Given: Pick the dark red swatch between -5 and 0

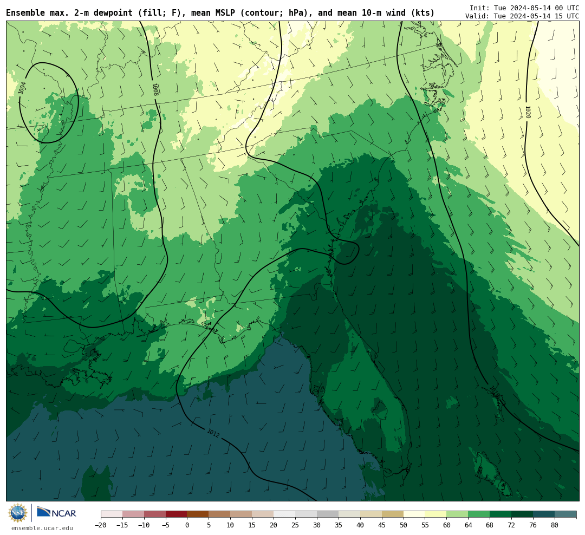Looking at the screenshot, I should [177, 514].
